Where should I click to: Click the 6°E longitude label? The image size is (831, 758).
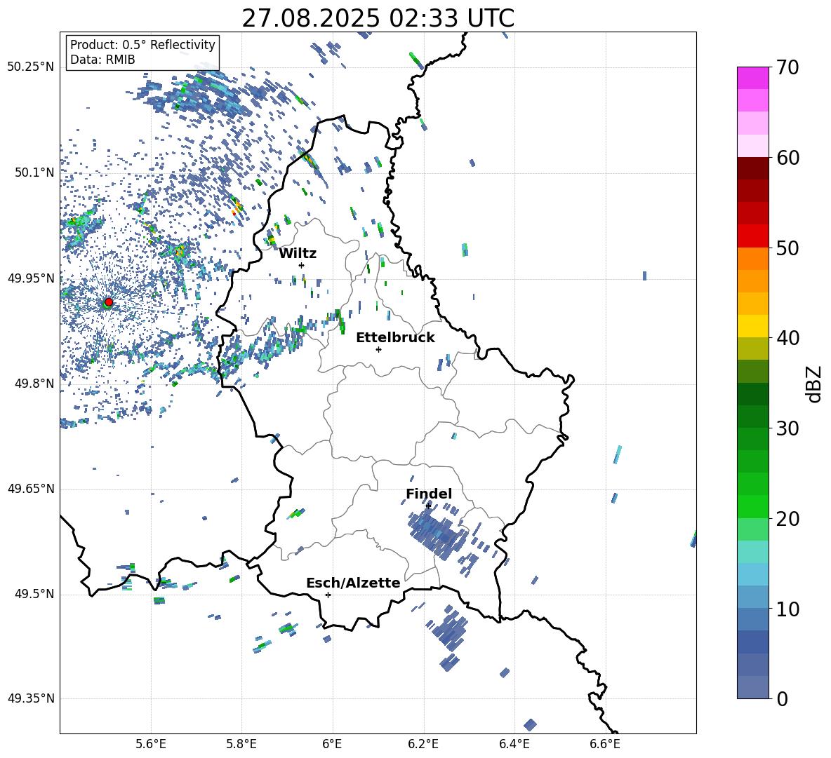(332, 744)
